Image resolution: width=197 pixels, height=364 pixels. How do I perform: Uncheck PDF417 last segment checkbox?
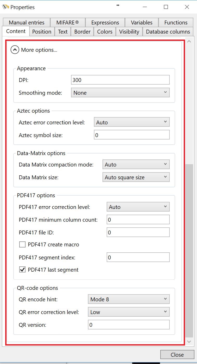[x=22, y=270]
